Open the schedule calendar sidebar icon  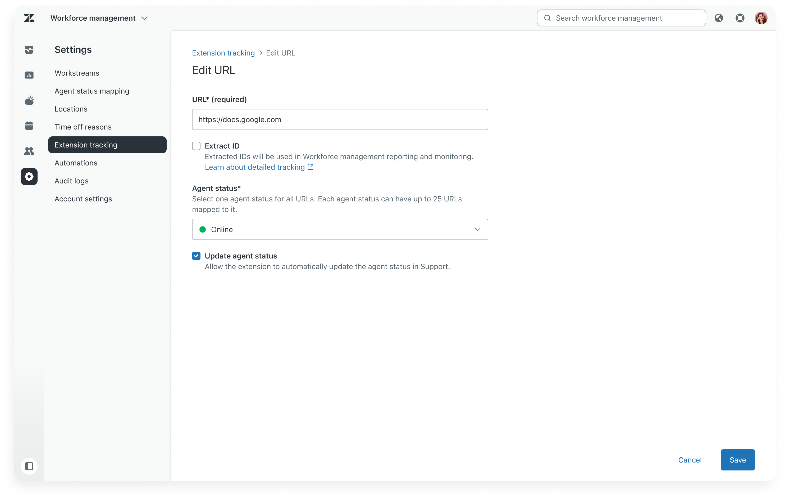coord(29,126)
